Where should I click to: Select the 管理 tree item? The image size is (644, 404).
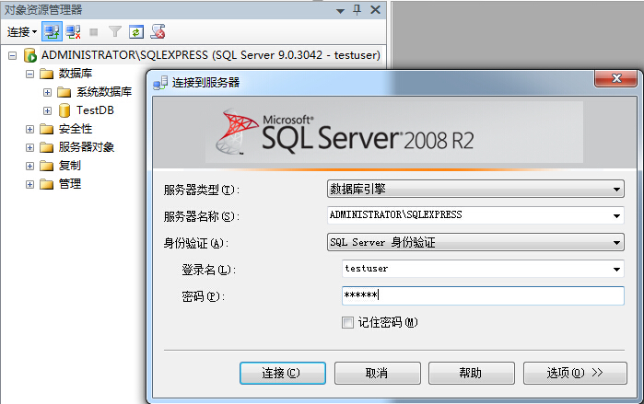point(69,184)
